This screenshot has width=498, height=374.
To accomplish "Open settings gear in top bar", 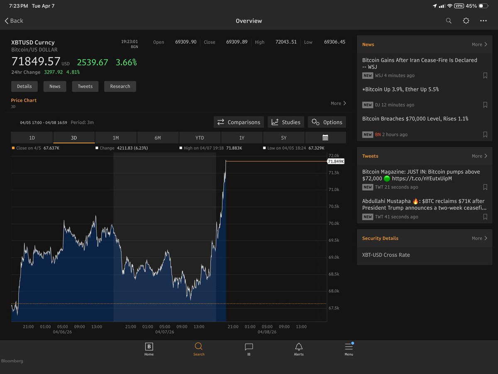I will (x=466, y=21).
